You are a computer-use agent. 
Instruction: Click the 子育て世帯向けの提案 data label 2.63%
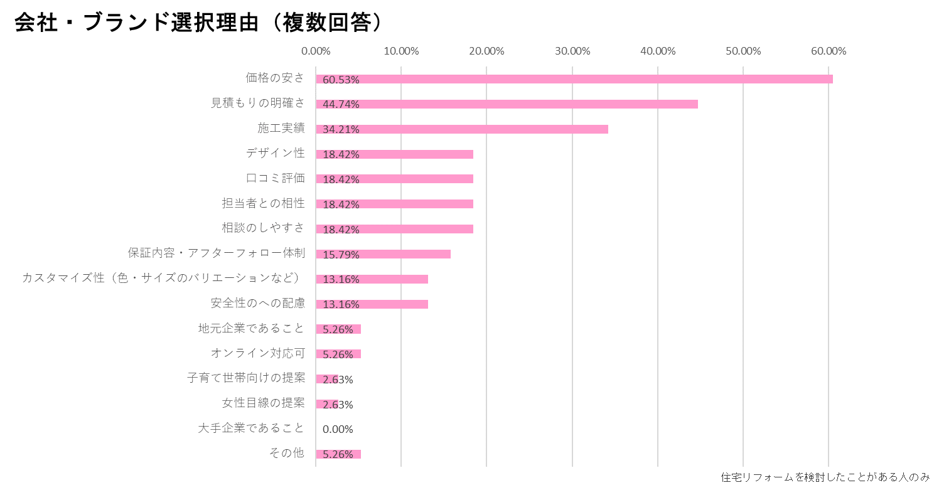point(338,380)
